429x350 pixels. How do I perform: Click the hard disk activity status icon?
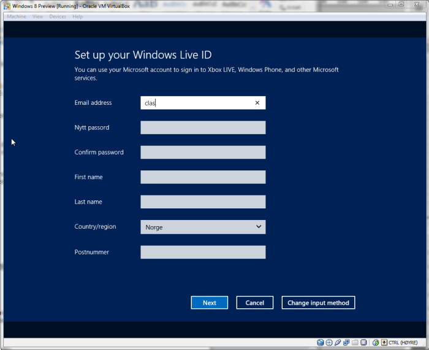[320, 342]
